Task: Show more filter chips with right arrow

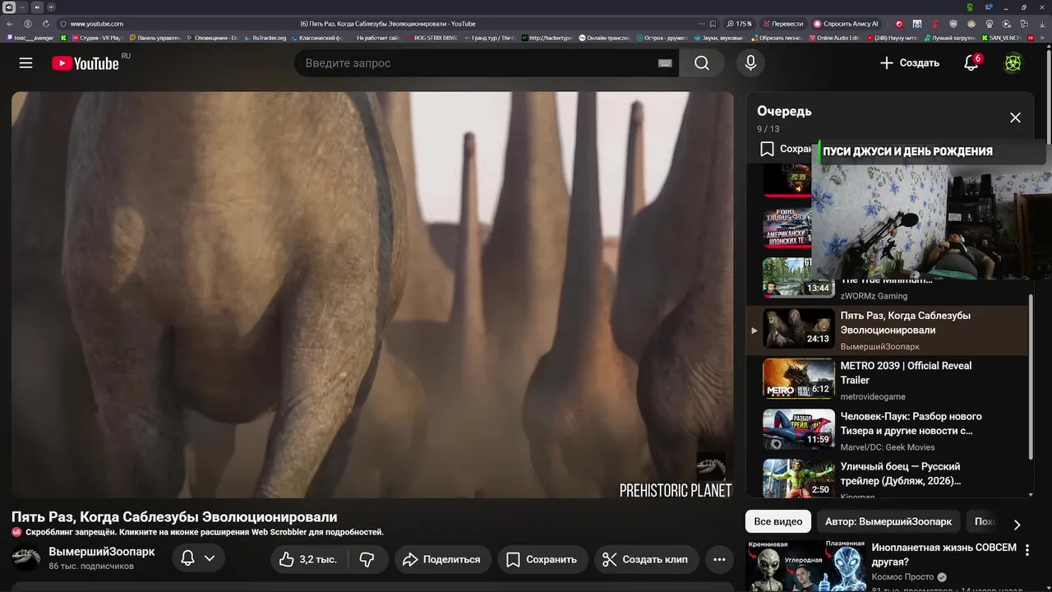Action: pyautogui.click(x=1017, y=525)
